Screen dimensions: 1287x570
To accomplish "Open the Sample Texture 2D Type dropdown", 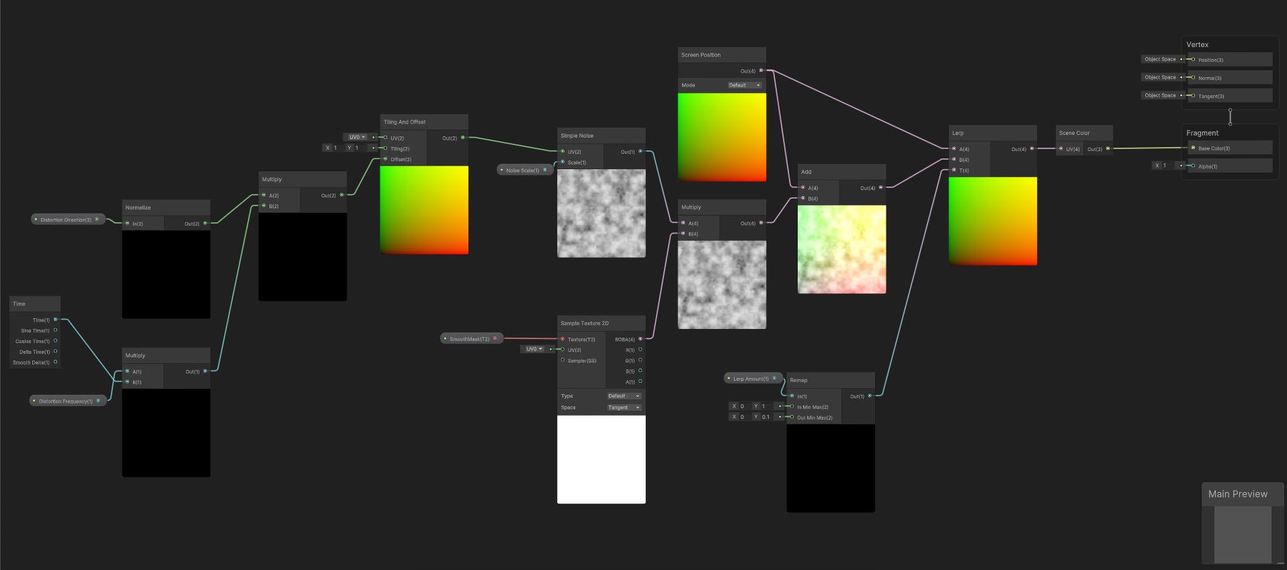I will coord(624,396).
